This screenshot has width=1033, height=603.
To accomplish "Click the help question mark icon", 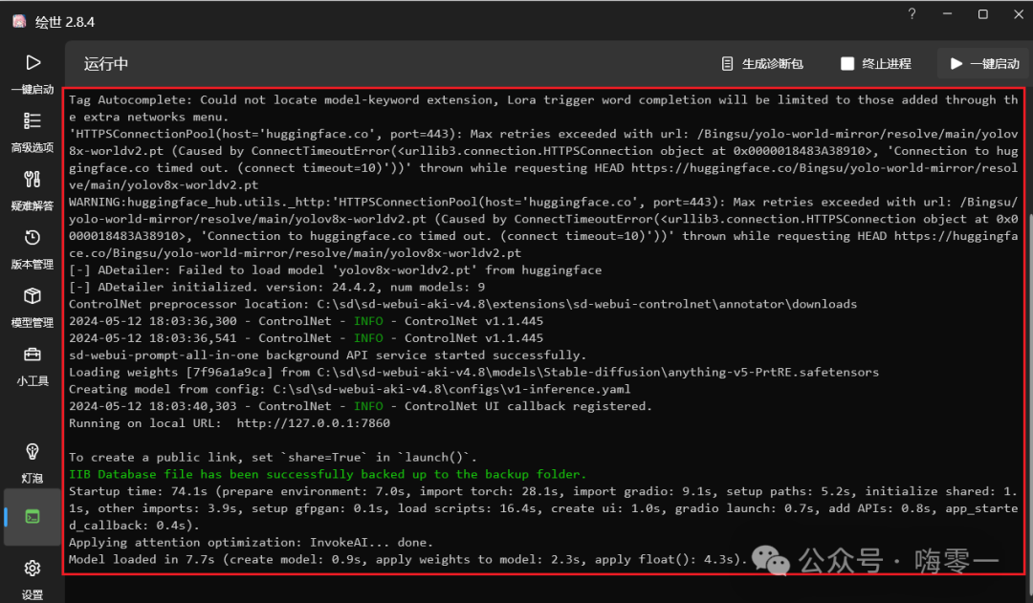I will 912,13.
